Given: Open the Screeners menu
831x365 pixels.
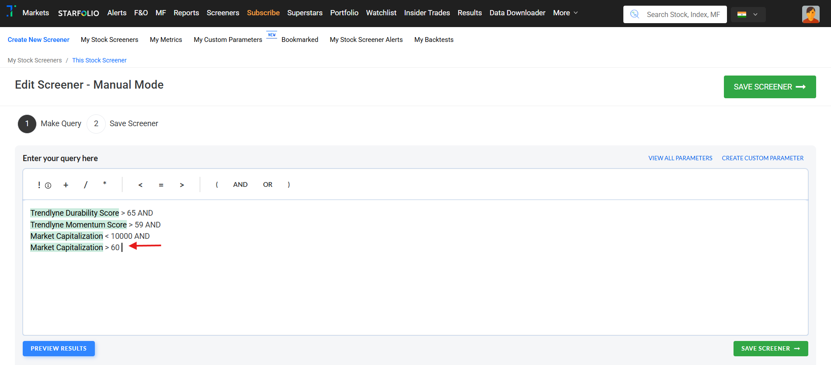Looking at the screenshot, I should click(x=223, y=13).
